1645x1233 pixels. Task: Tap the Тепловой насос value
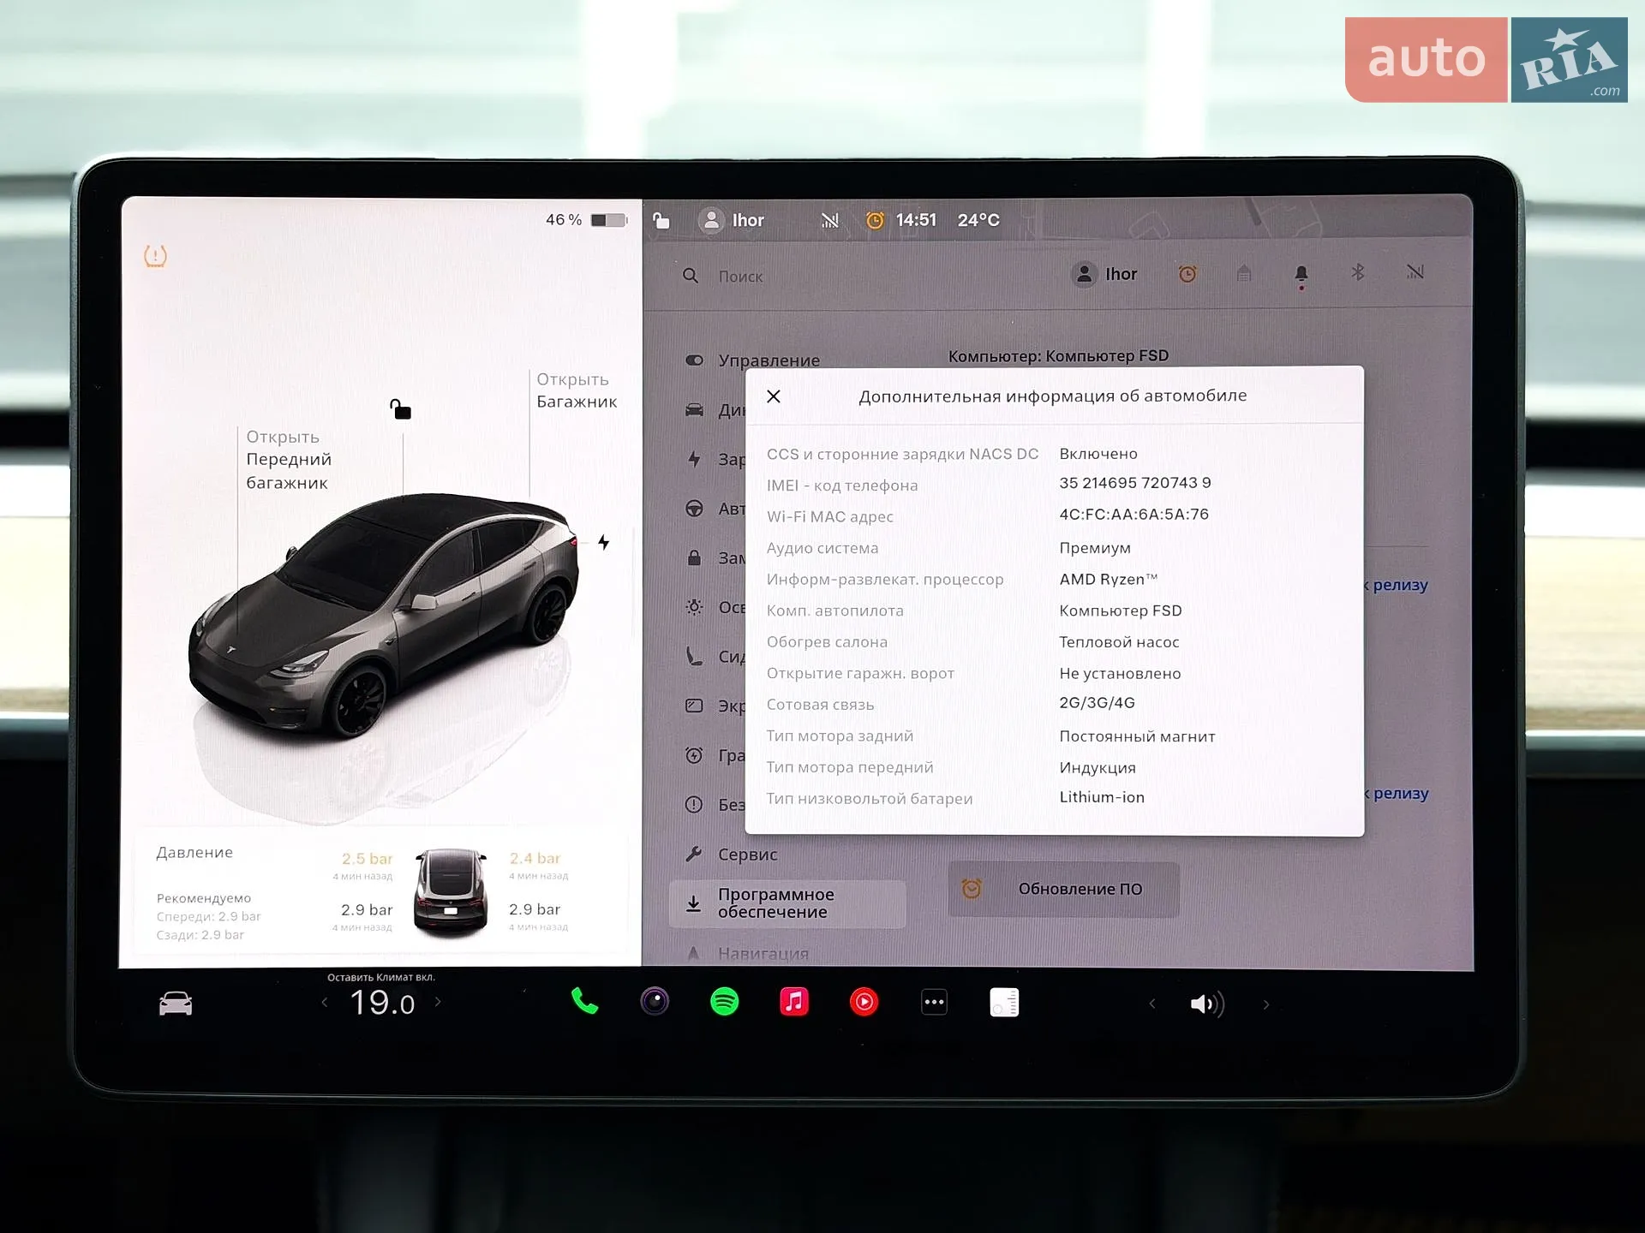1119,642
